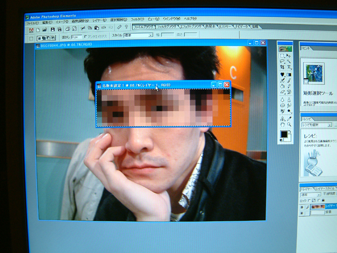Select レイヤー 1 thumbnail in layers panel

point(318,207)
